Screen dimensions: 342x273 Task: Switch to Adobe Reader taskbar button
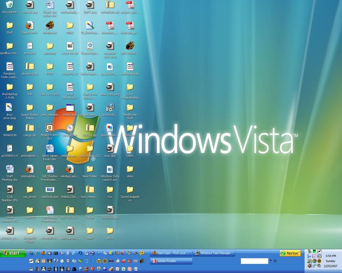171,261
